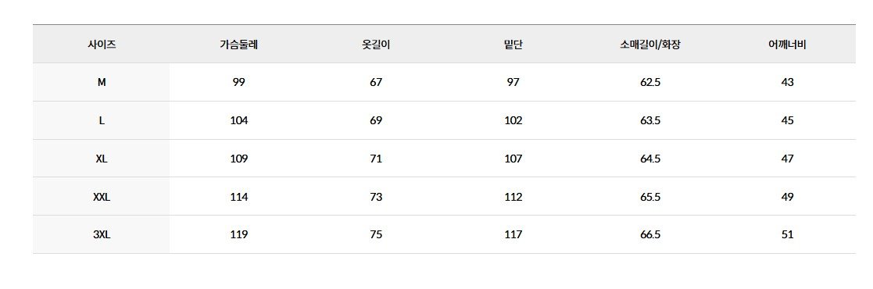Screen dimensions: 873x289
Task: Click shoulder width value 51
Action: (787, 235)
